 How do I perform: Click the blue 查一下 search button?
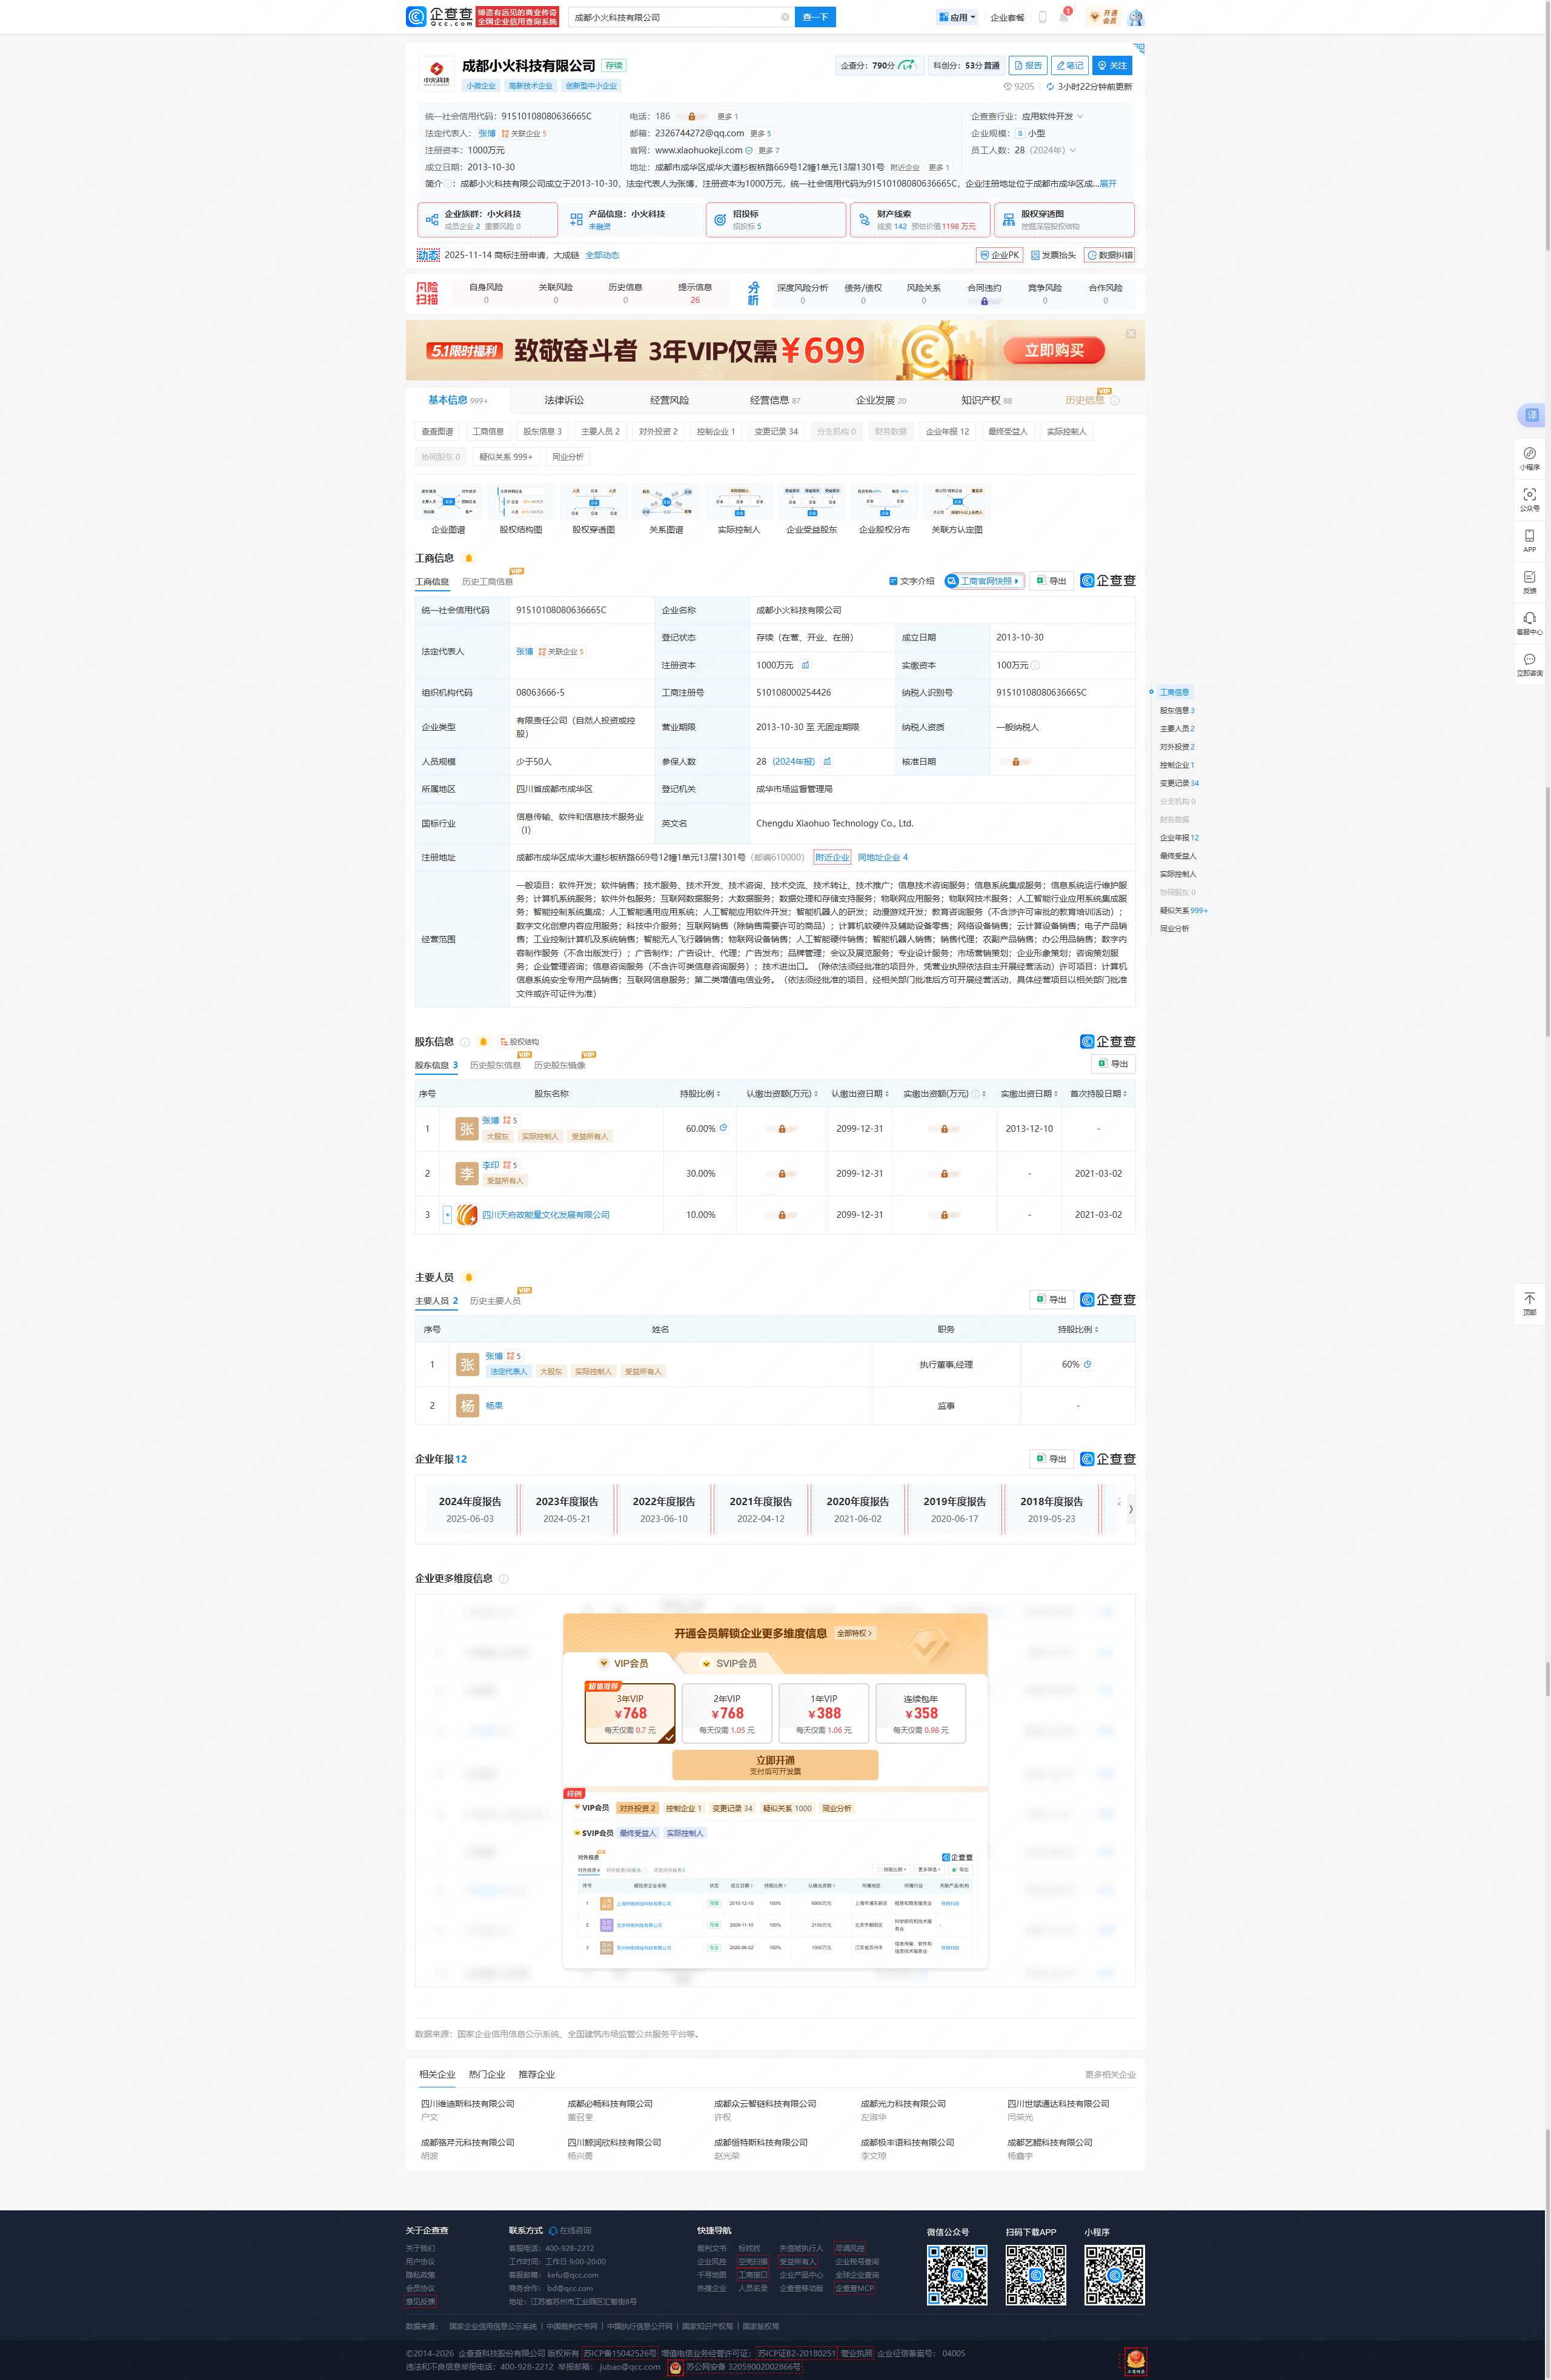click(815, 17)
